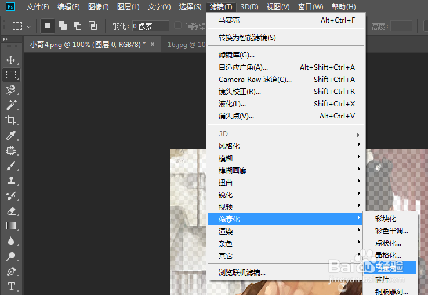
Task: Select the Clone Stamp tool
Action: coord(11,181)
